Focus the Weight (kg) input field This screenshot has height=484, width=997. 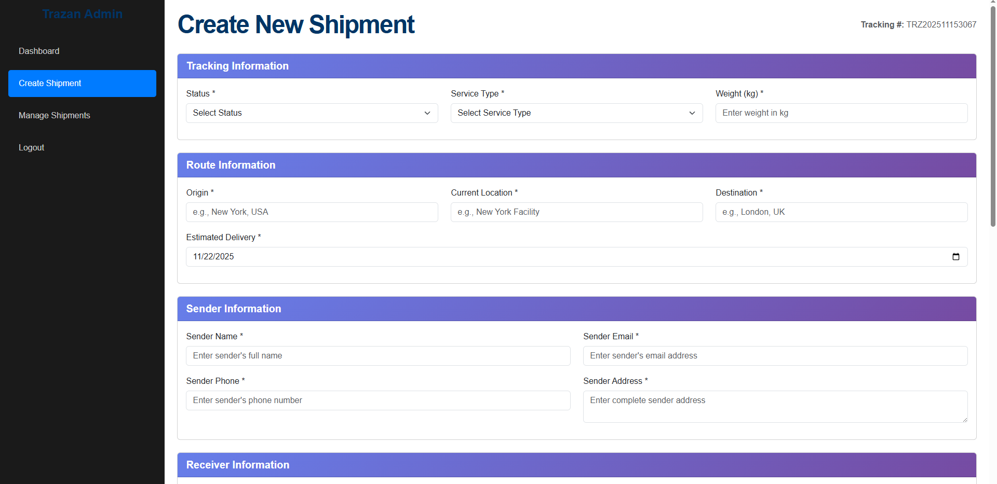pyautogui.click(x=841, y=113)
